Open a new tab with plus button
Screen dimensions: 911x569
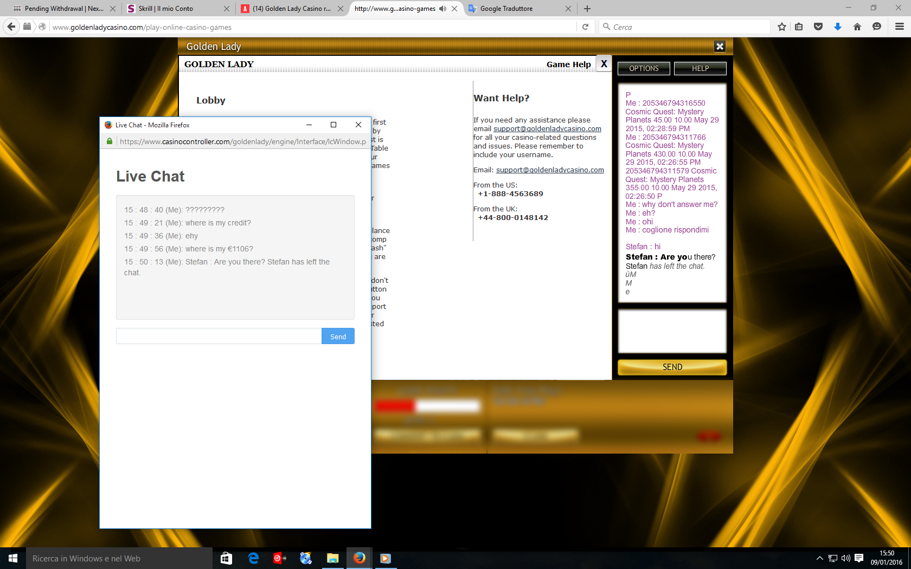[587, 9]
